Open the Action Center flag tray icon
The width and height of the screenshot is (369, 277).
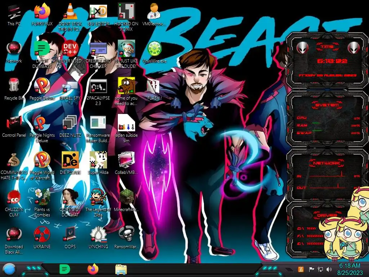pos(311,269)
